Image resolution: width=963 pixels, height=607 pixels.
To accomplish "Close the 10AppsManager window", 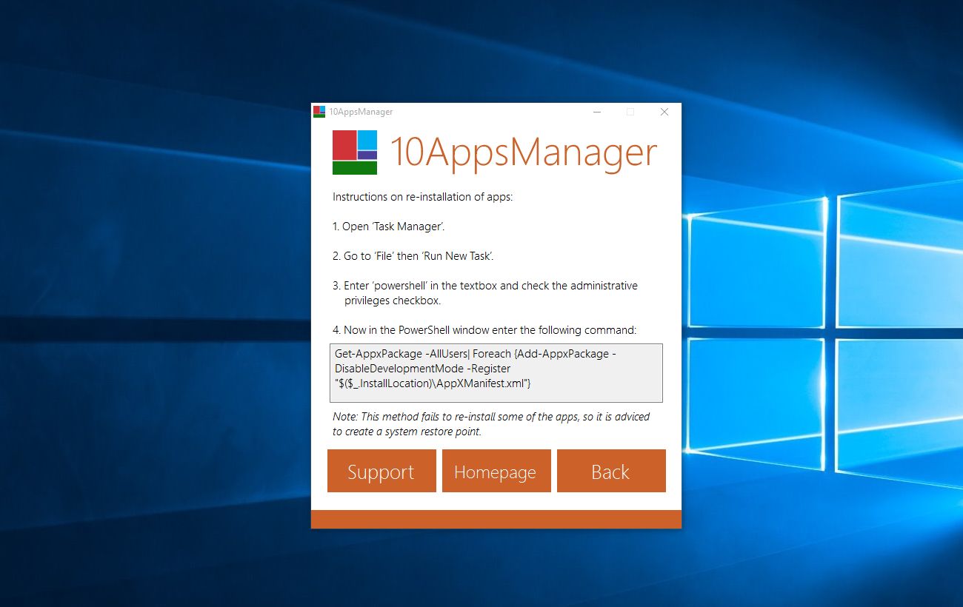I will click(664, 112).
